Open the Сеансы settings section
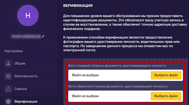 [28, 89]
